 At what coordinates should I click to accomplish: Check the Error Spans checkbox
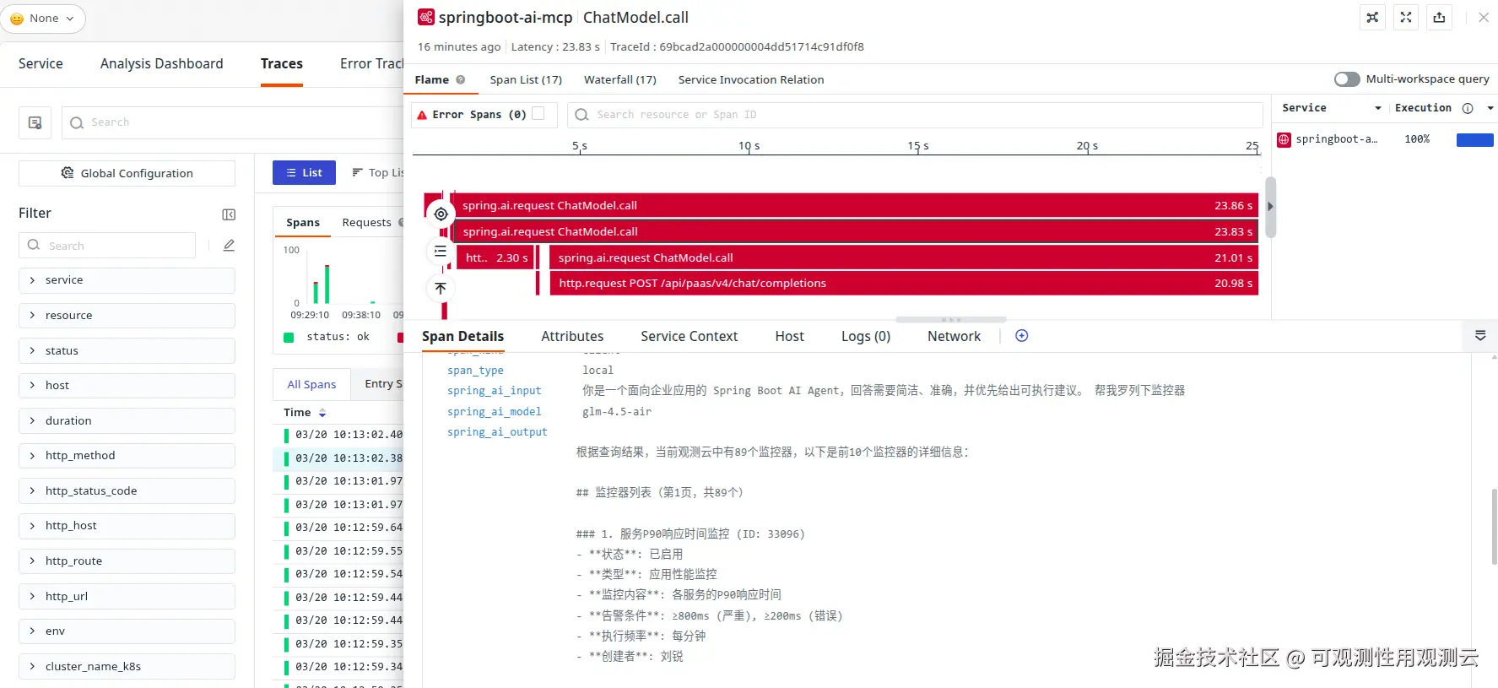coord(538,114)
